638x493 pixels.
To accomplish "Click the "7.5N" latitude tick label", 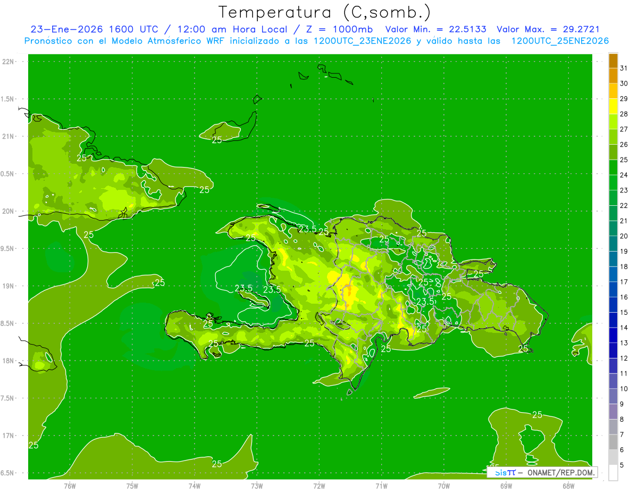I will tap(7, 398).
